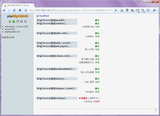Click the phpMyAdmin logo

(x=18, y=16)
